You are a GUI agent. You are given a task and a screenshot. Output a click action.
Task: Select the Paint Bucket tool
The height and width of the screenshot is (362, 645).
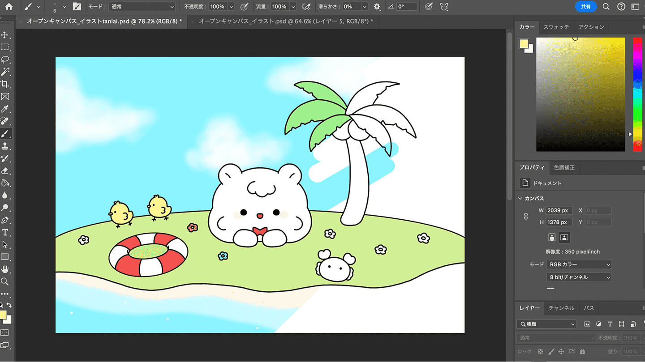(5, 183)
